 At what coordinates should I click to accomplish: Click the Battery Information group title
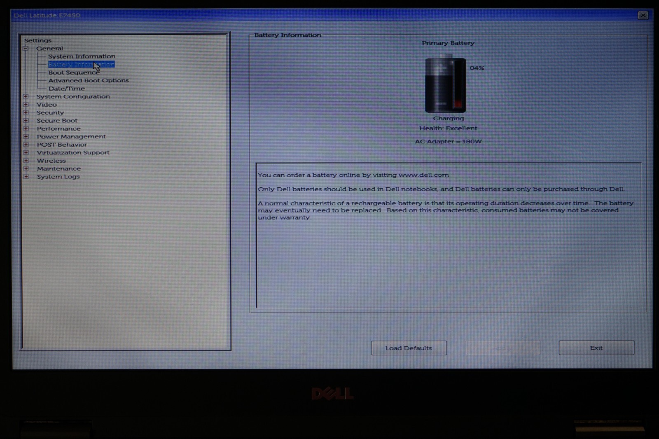click(287, 35)
